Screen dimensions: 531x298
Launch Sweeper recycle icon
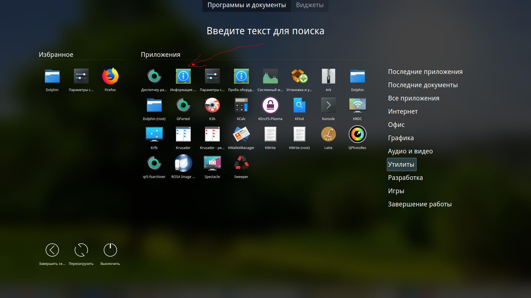click(x=241, y=164)
